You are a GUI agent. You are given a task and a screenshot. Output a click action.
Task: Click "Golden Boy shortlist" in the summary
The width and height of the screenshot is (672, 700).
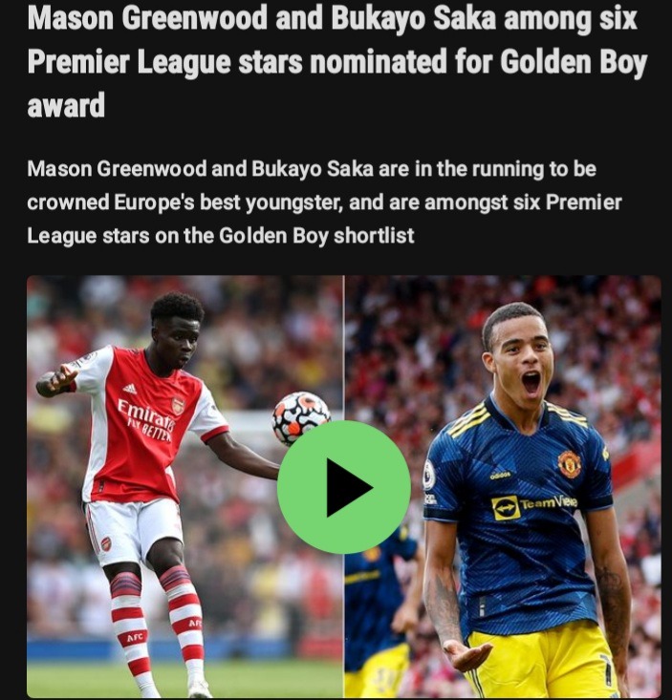click(316, 236)
